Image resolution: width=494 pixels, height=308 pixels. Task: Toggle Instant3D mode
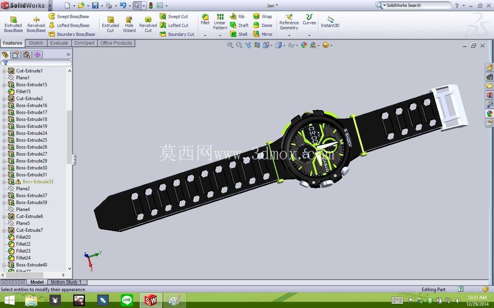330,22
